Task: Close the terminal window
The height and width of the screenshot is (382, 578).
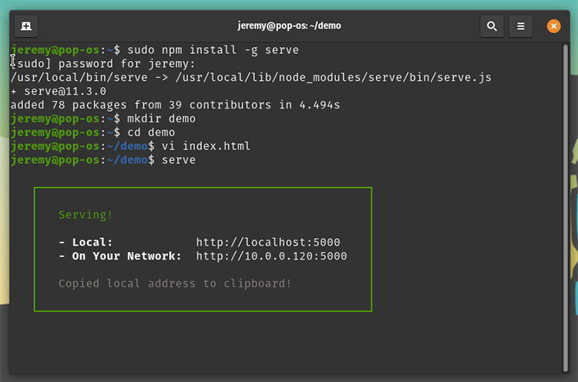Action: tap(553, 26)
